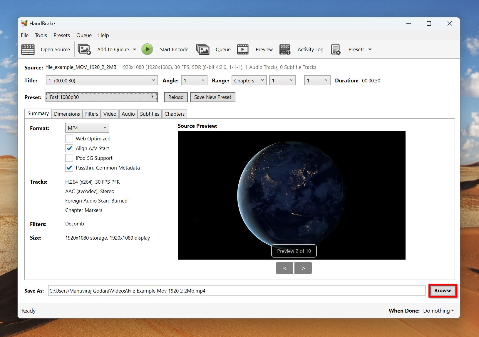This screenshot has height=337, width=479.
Task: Click the Open Source clapperboard icon
Action: [28, 49]
